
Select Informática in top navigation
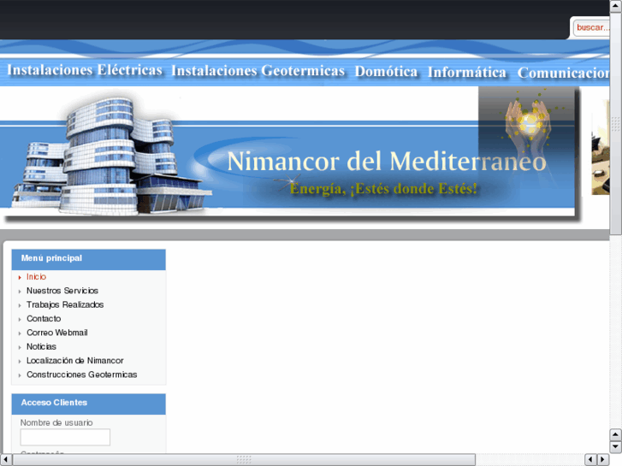click(x=467, y=72)
